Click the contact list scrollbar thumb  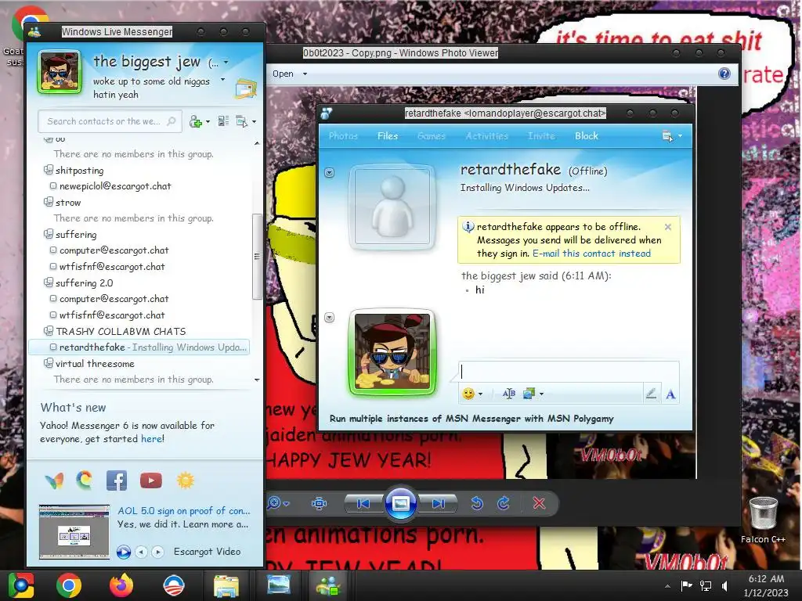point(257,256)
